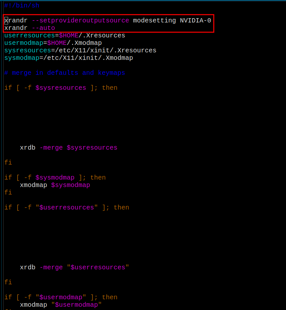Place cursor on if -f $sysresources line

(x=61, y=88)
